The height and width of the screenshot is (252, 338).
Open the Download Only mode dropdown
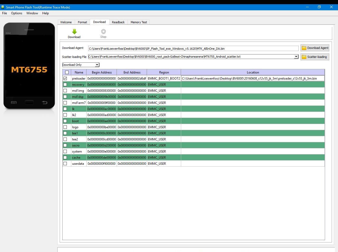click(97, 65)
